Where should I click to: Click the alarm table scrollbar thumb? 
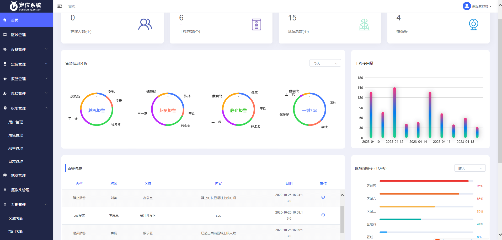[x=342, y=219]
